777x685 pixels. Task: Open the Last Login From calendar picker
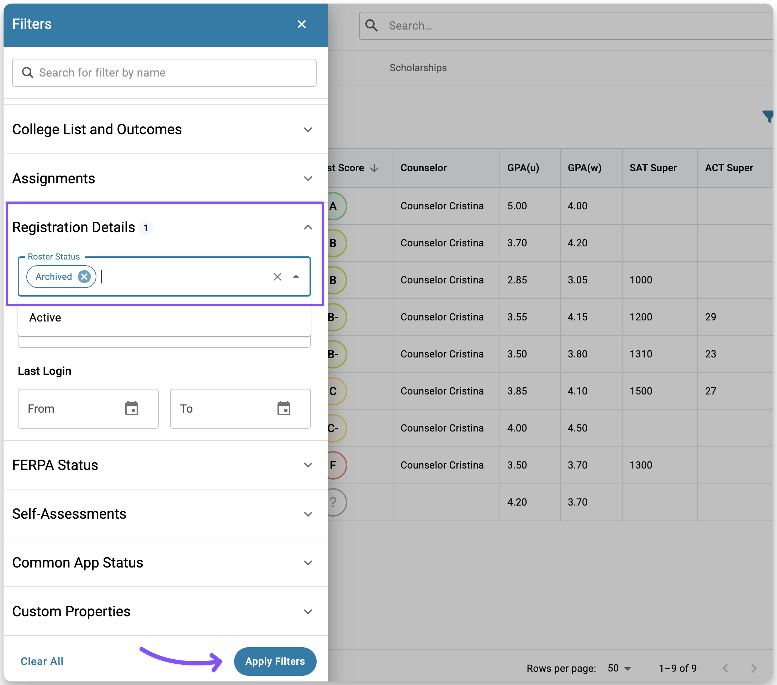pyautogui.click(x=132, y=408)
